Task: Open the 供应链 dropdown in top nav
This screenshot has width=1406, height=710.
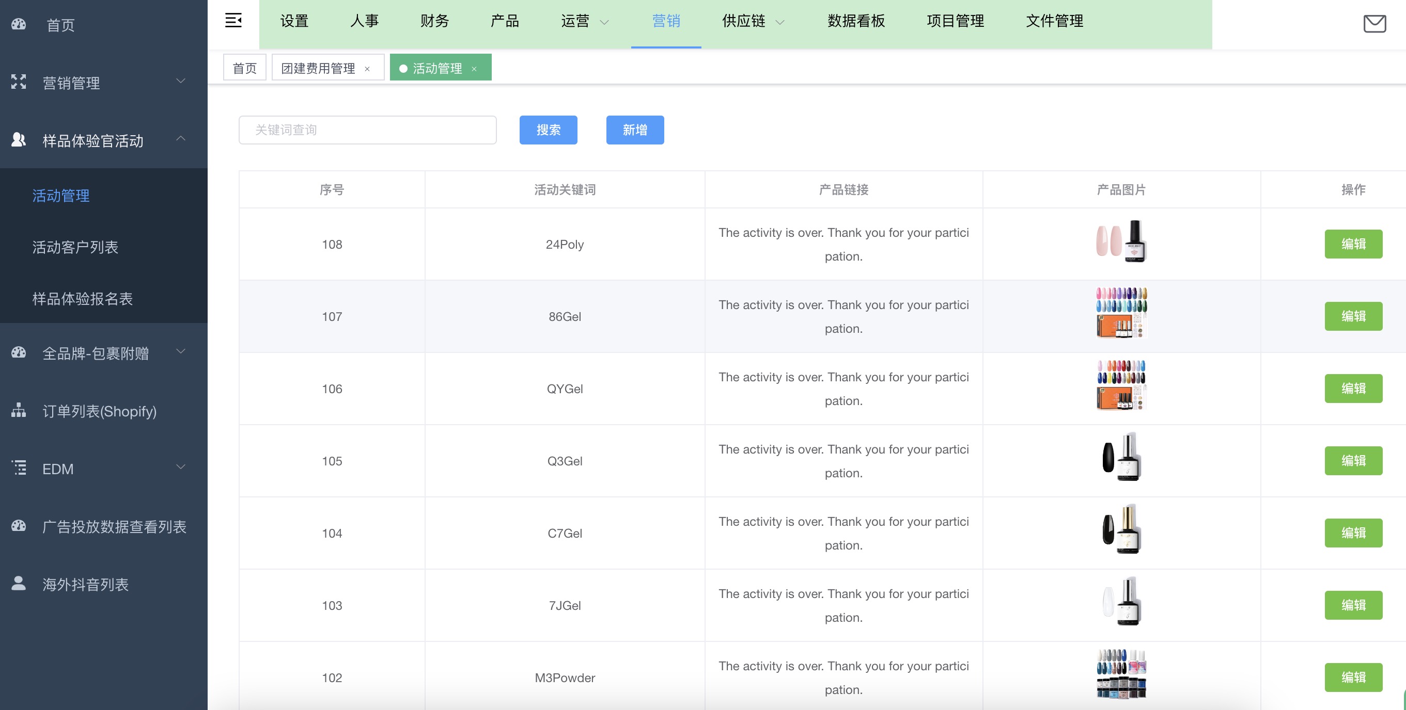Action: point(753,21)
